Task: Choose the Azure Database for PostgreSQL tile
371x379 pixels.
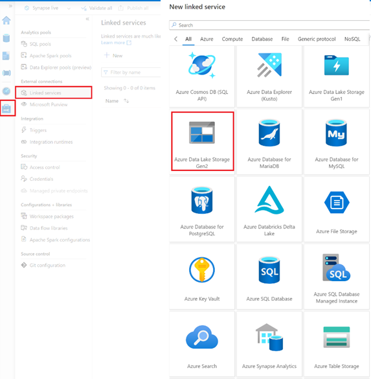Action: point(202,209)
